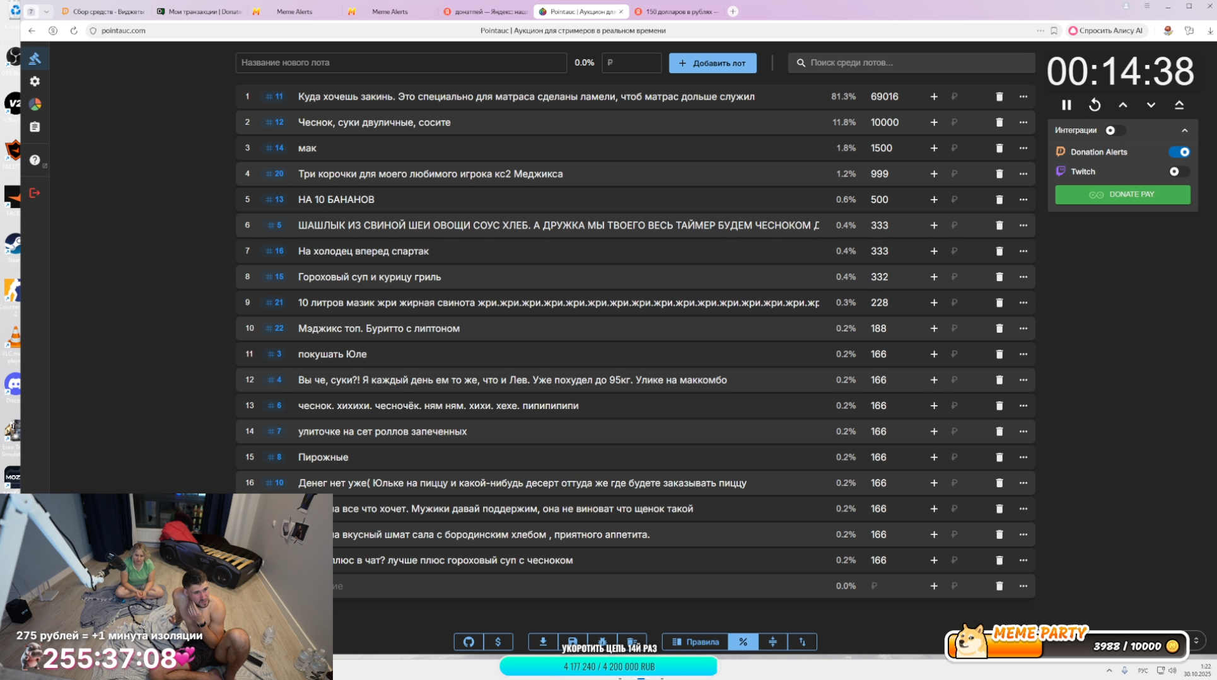Focus the 'Поиск среди лотов' search field

(x=911, y=63)
